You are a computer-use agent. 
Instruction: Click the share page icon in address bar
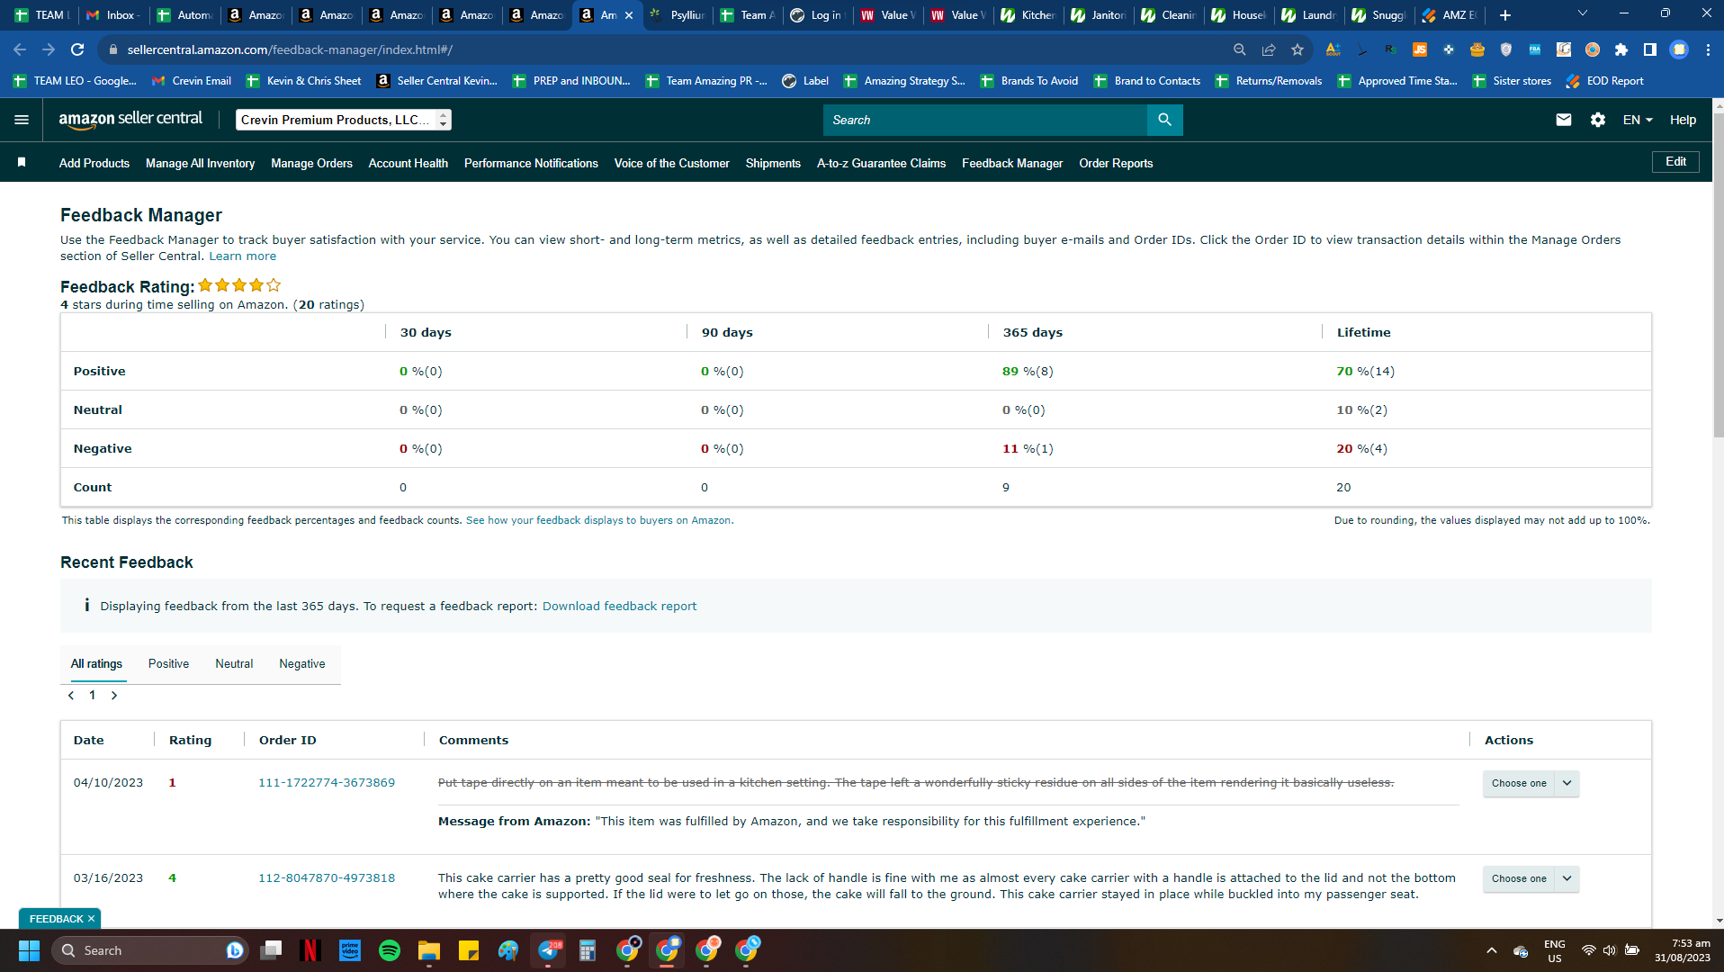click(x=1269, y=49)
